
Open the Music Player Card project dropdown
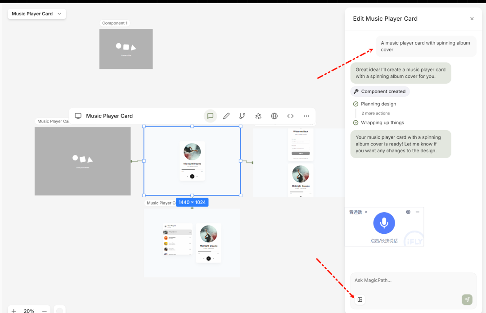(x=36, y=14)
